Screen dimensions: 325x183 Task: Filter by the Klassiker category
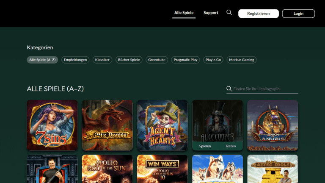(x=102, y=60)
